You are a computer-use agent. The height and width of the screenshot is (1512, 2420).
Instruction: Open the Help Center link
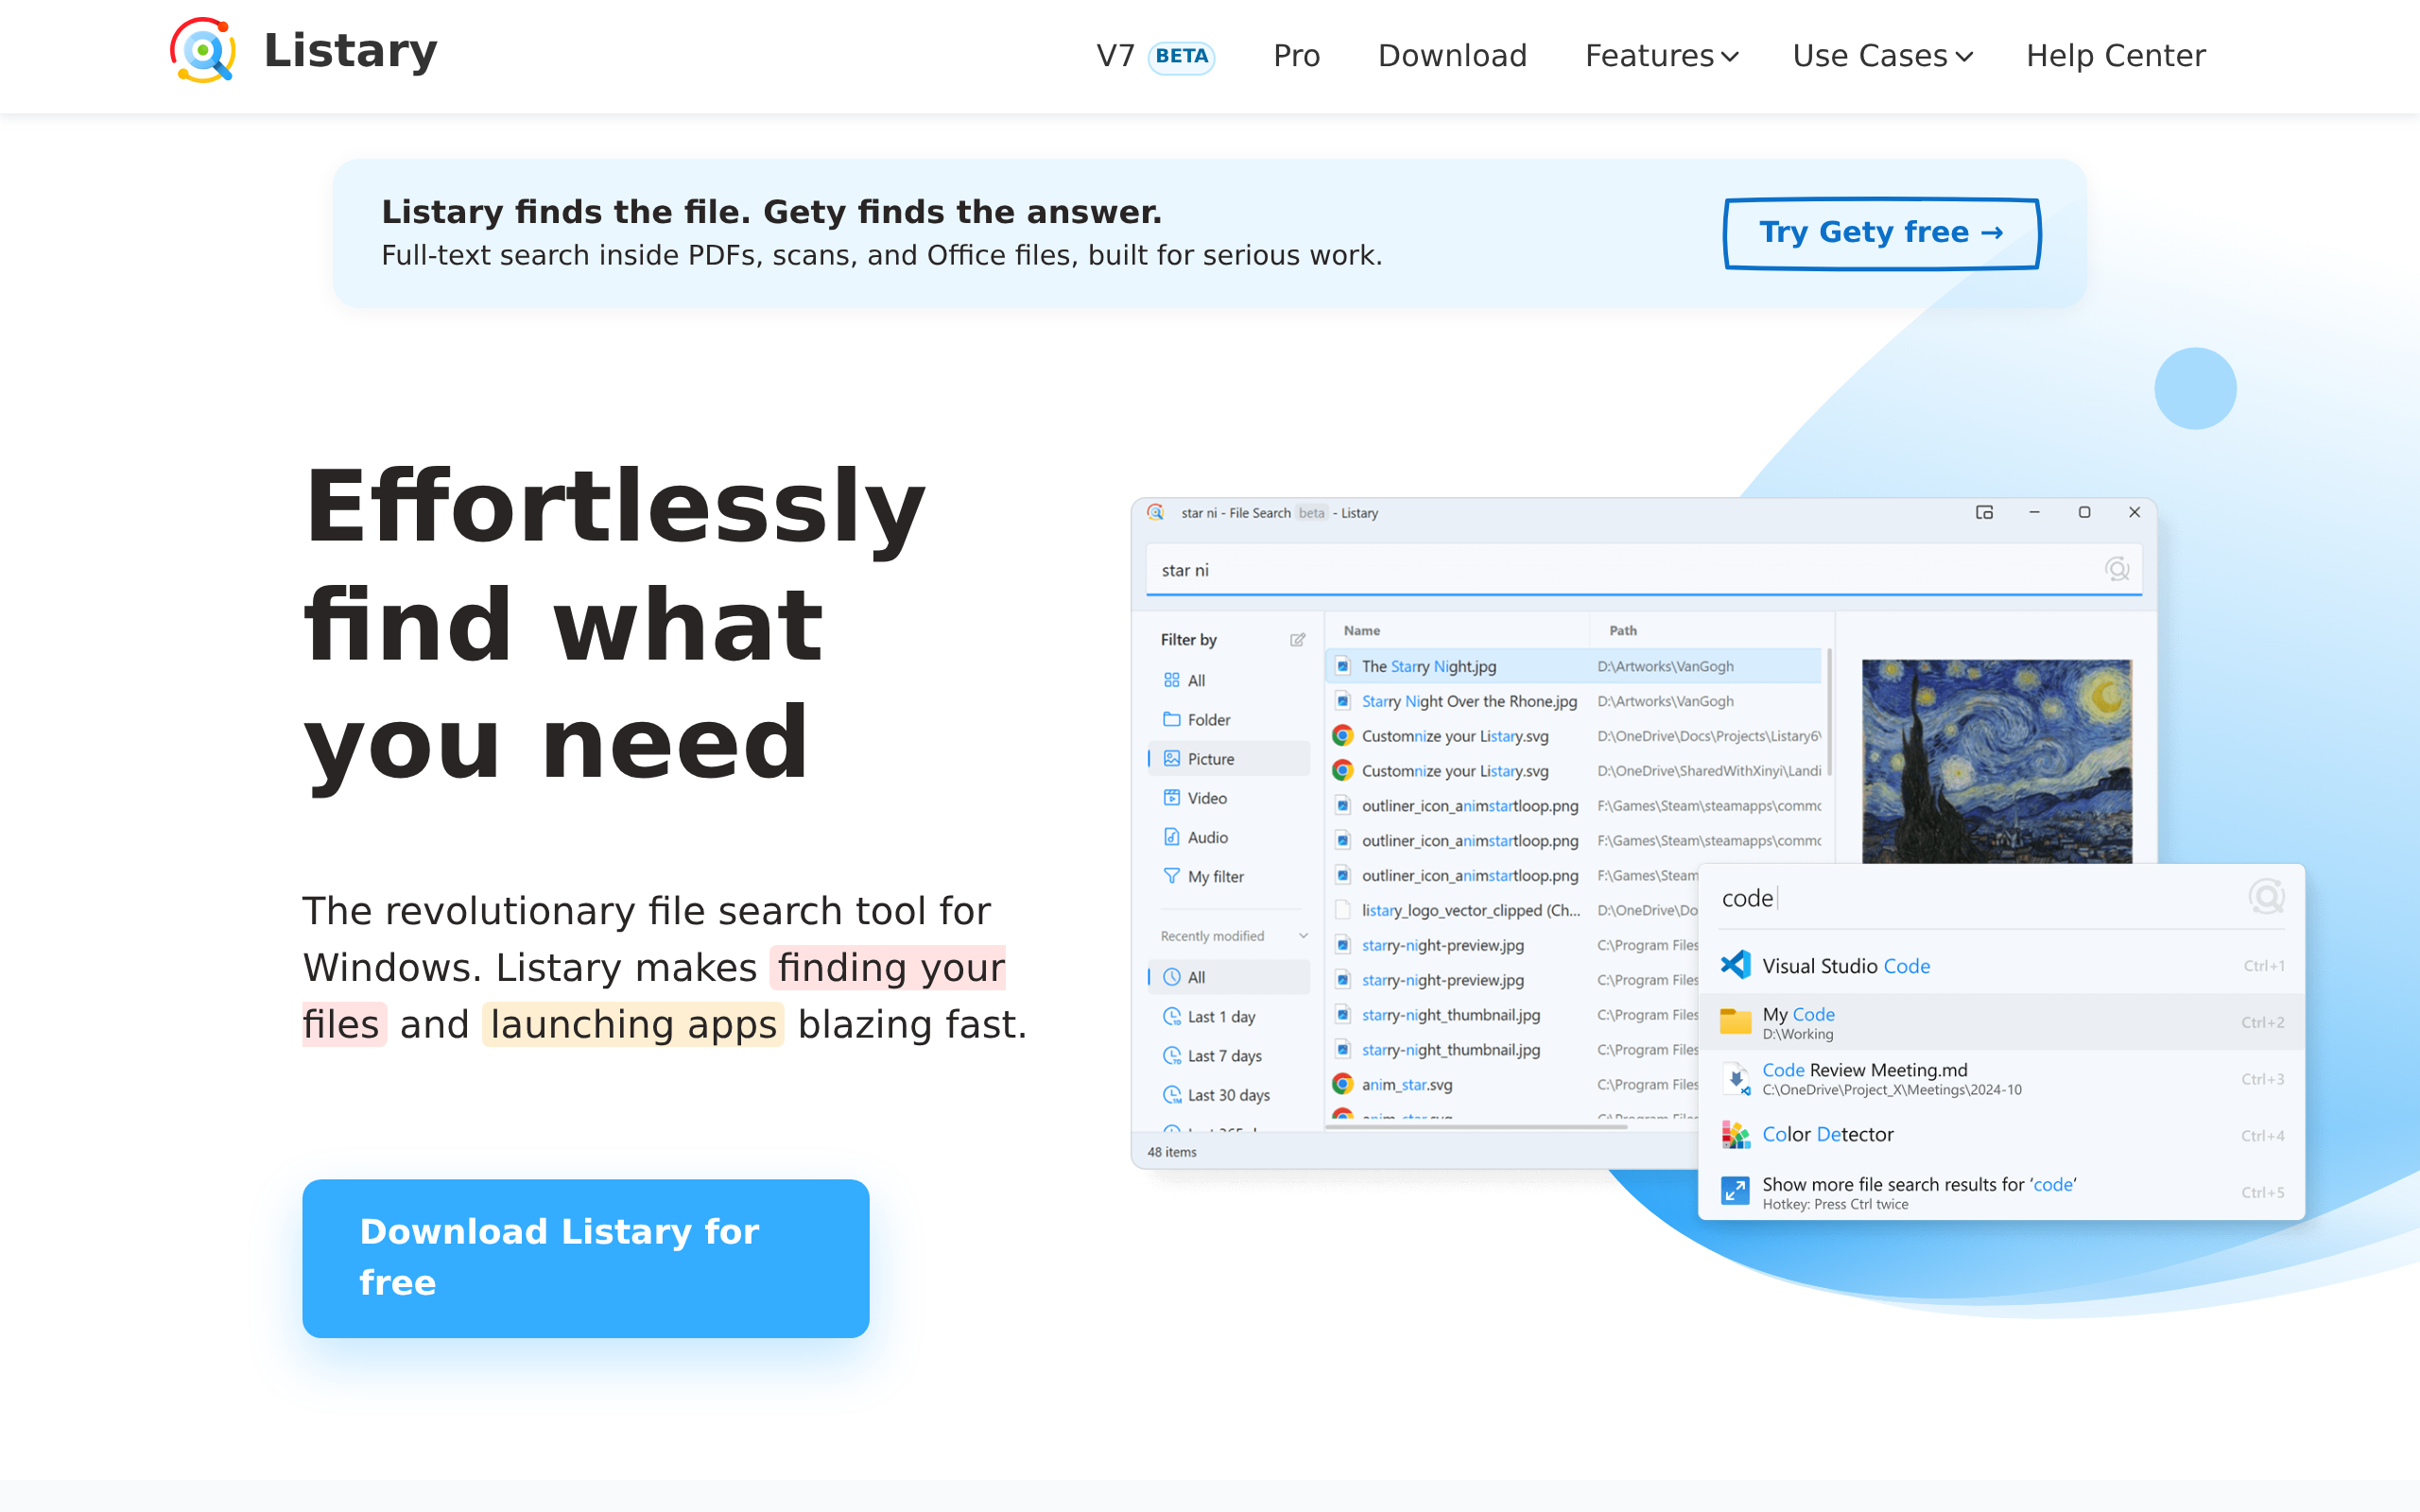click(x=2115, y=56)
